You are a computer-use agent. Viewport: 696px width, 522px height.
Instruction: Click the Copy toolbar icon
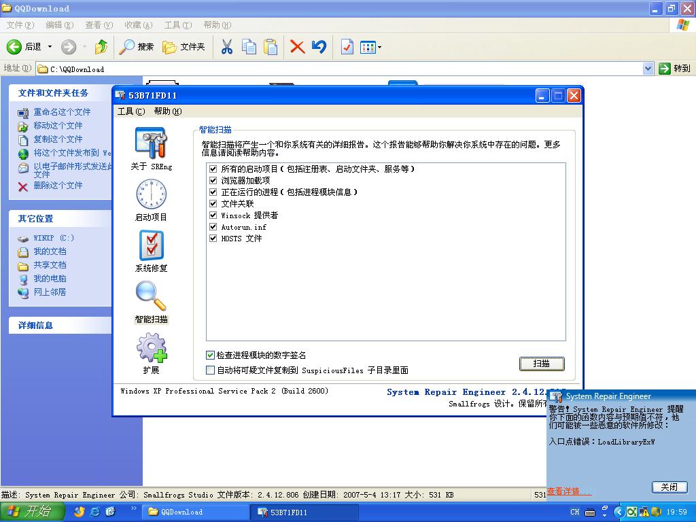249,47
